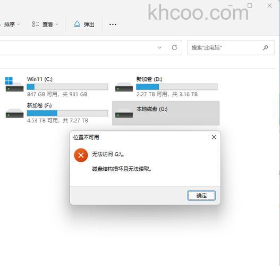Select the 本地磁盘 (G:) drive icon
Image resolution: width=280 pixels, height=266 pixels.
tap(124, 113)
